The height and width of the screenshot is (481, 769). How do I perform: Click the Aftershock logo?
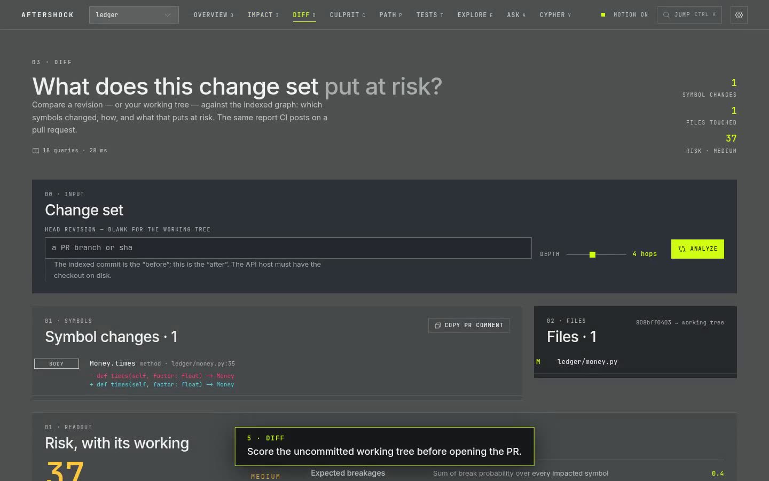coord(48,15)
